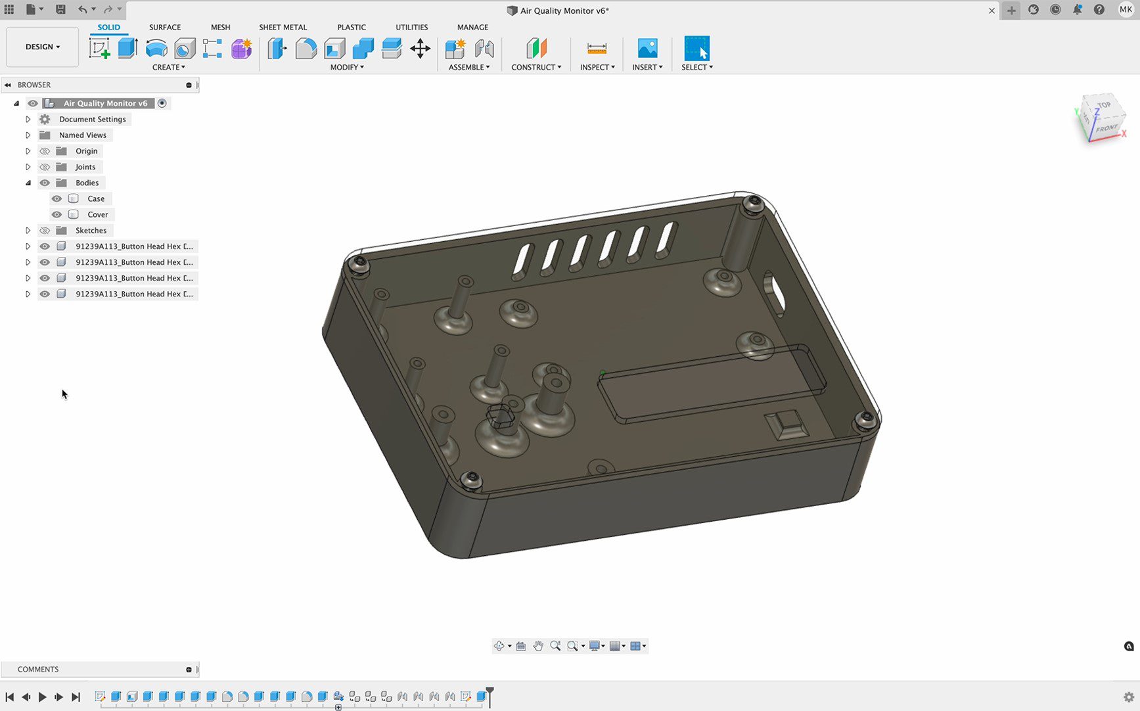Screen dimensions: 1140x711
Task: Expand the Sketches folder
Action: tap(28, 230)
